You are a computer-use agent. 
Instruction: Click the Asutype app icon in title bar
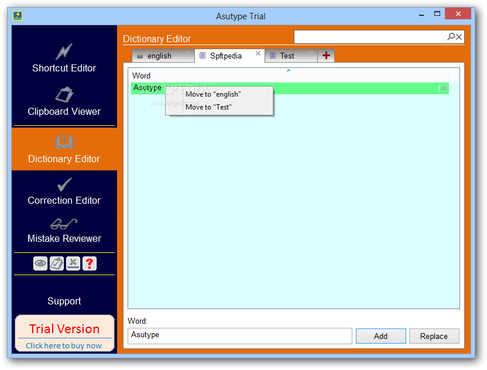point(18,16)
